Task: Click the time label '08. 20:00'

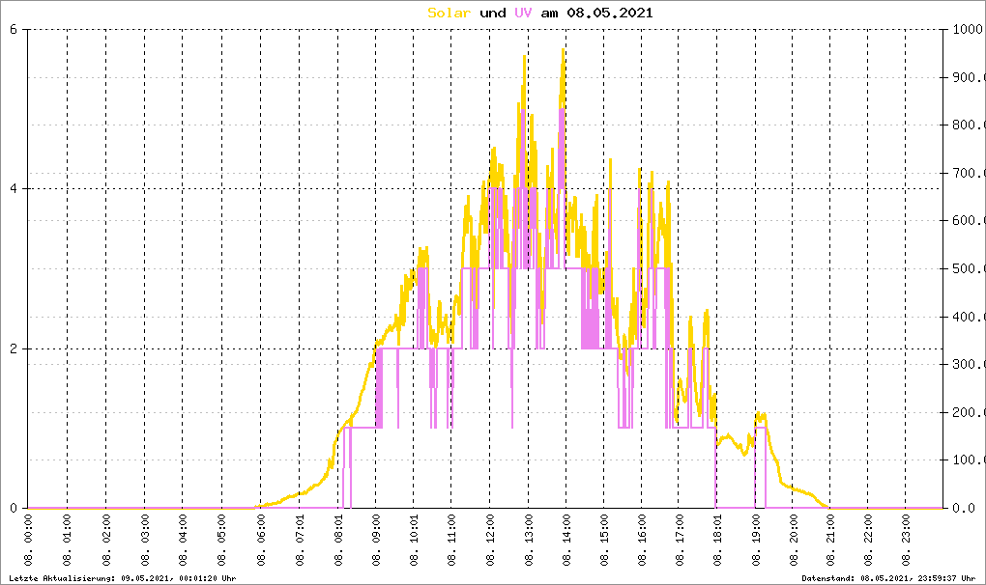Action: point(793,540)
